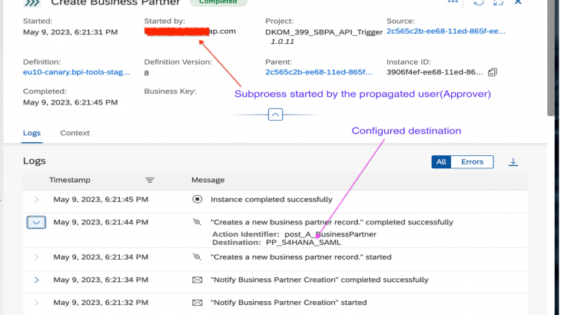Click the 'post_A_BusinessPartner' action identifier
Screen dimensions: 561x315
tap(330, 234)
